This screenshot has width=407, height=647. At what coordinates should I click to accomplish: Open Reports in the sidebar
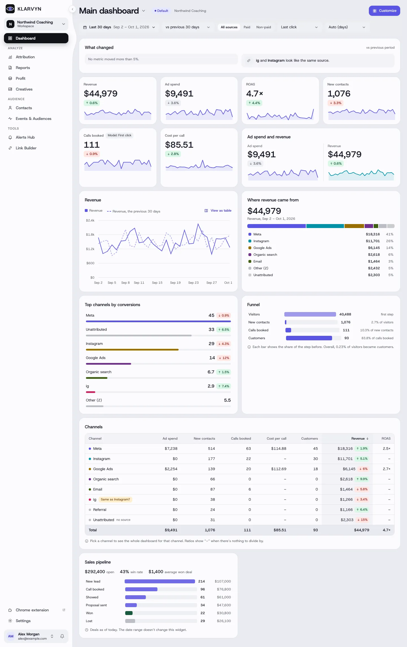36,68
